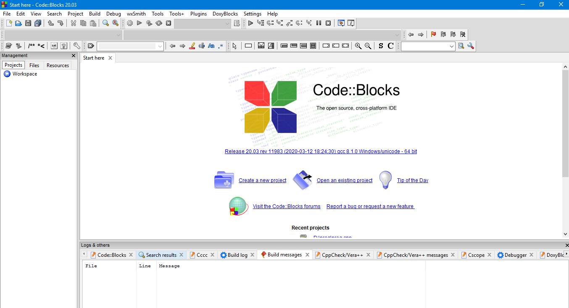569x308 pixels.
Task: Create a new file from the toolbar
Action: [9, 23]
